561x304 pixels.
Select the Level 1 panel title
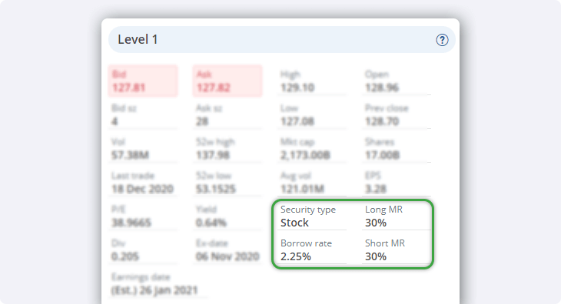(138, 39)
